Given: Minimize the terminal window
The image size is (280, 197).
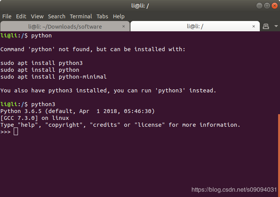Looking at the screenshot, I should coord(259,6).
